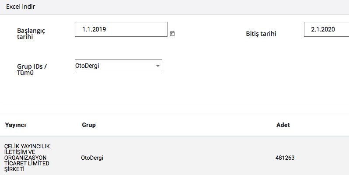Click the Bitiş tarihi label
The width and height of the screenshot is (349, 175).
click(261, 34)
